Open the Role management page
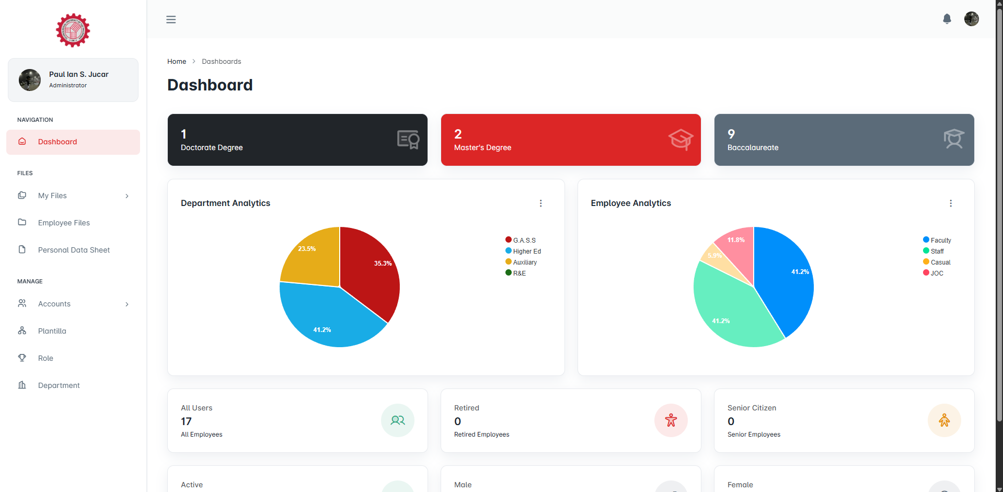 pos(73,358)
